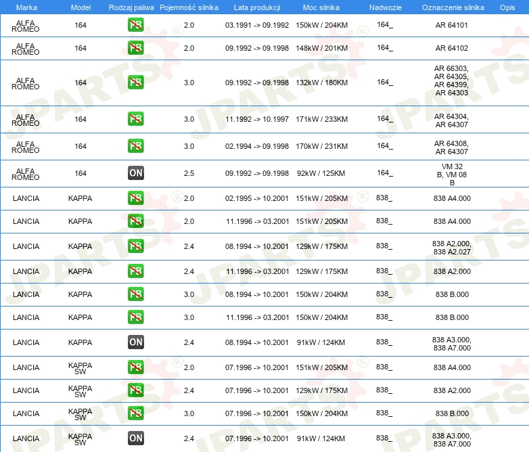
Task: Click petrol icon in Kappa SW 2.0 row
Action: tap(135, 367)
